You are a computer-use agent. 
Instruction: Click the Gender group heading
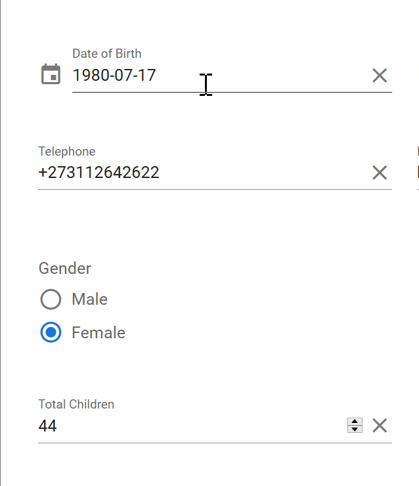65,268
